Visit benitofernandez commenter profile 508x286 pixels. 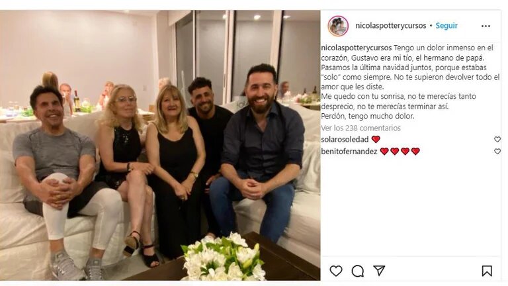coord(349,152)
